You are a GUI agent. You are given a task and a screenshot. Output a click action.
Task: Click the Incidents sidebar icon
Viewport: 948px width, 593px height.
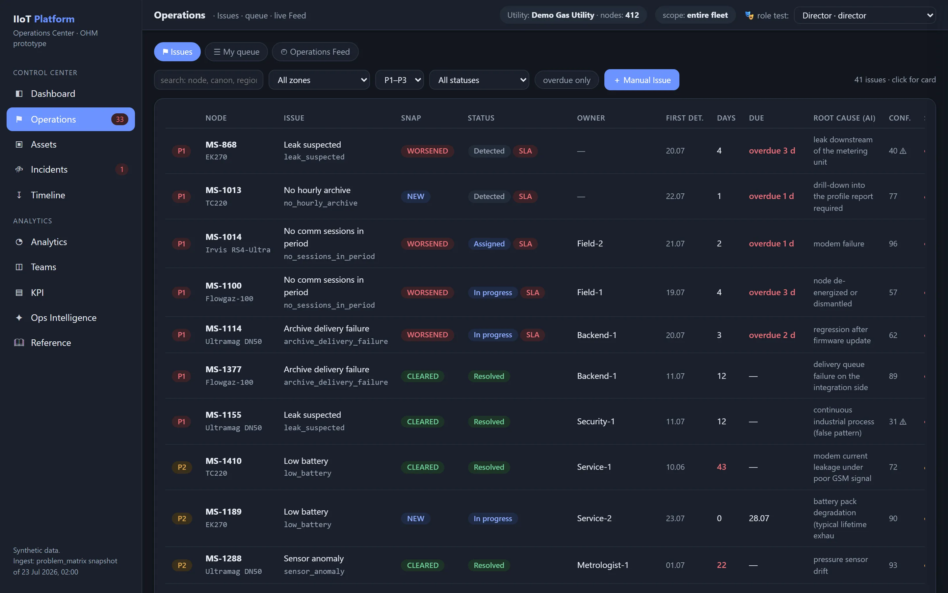click(x=19, y=169)
